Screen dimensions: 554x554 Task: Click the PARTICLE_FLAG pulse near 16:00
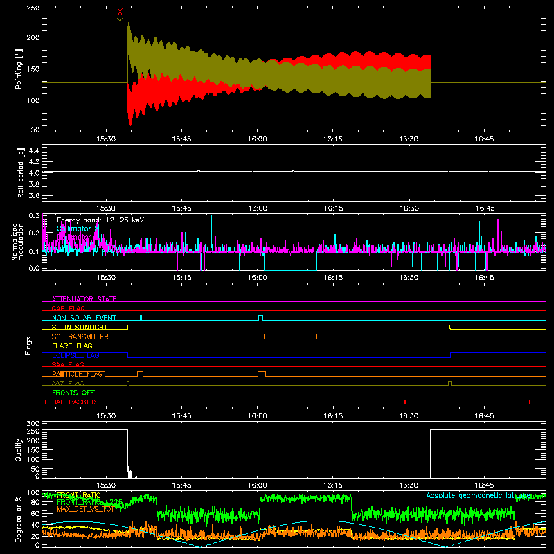pos(262,374)
